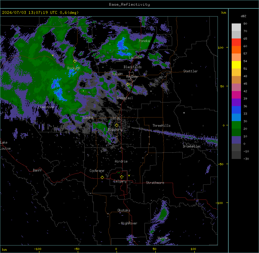Select the yellow V marker east of Calgary
The width and height of the screenshot is (259, 253).
(129, 175)
